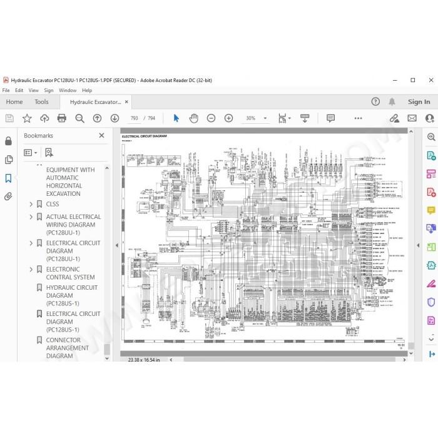Collapse the right tools pane arrow
The width and height of the screenshot is (438, 438).
coord(418,245)
